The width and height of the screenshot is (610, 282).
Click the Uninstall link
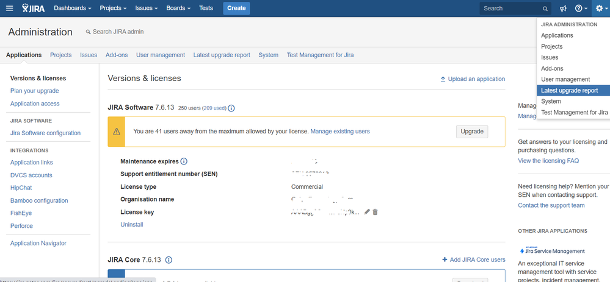point(132,225)
